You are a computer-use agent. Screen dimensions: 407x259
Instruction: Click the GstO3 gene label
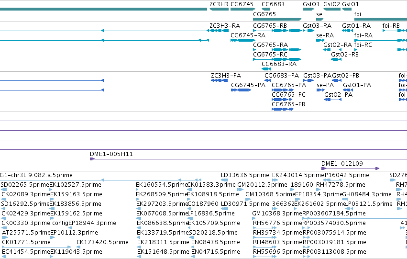click(x=311, y=4)
